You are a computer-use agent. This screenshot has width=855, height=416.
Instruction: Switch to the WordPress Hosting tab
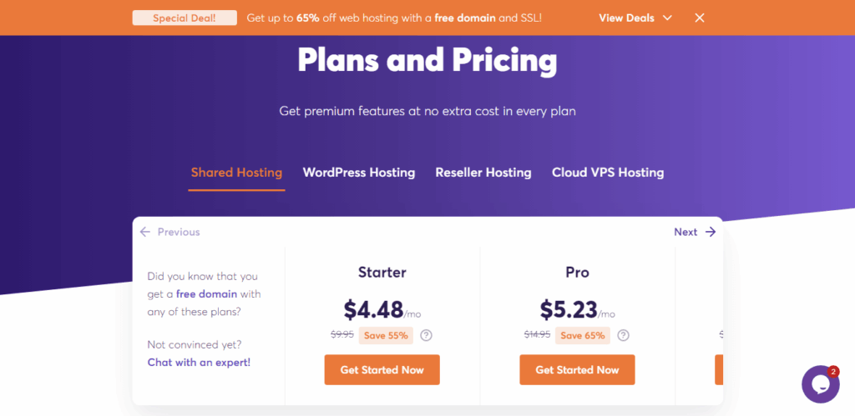tap(358, 173)
